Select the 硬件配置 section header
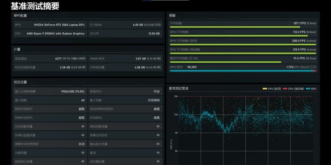 coord(20,16)
